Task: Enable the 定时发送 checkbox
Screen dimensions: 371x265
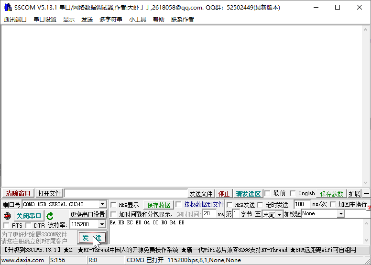Action: (x=260, y=205)
